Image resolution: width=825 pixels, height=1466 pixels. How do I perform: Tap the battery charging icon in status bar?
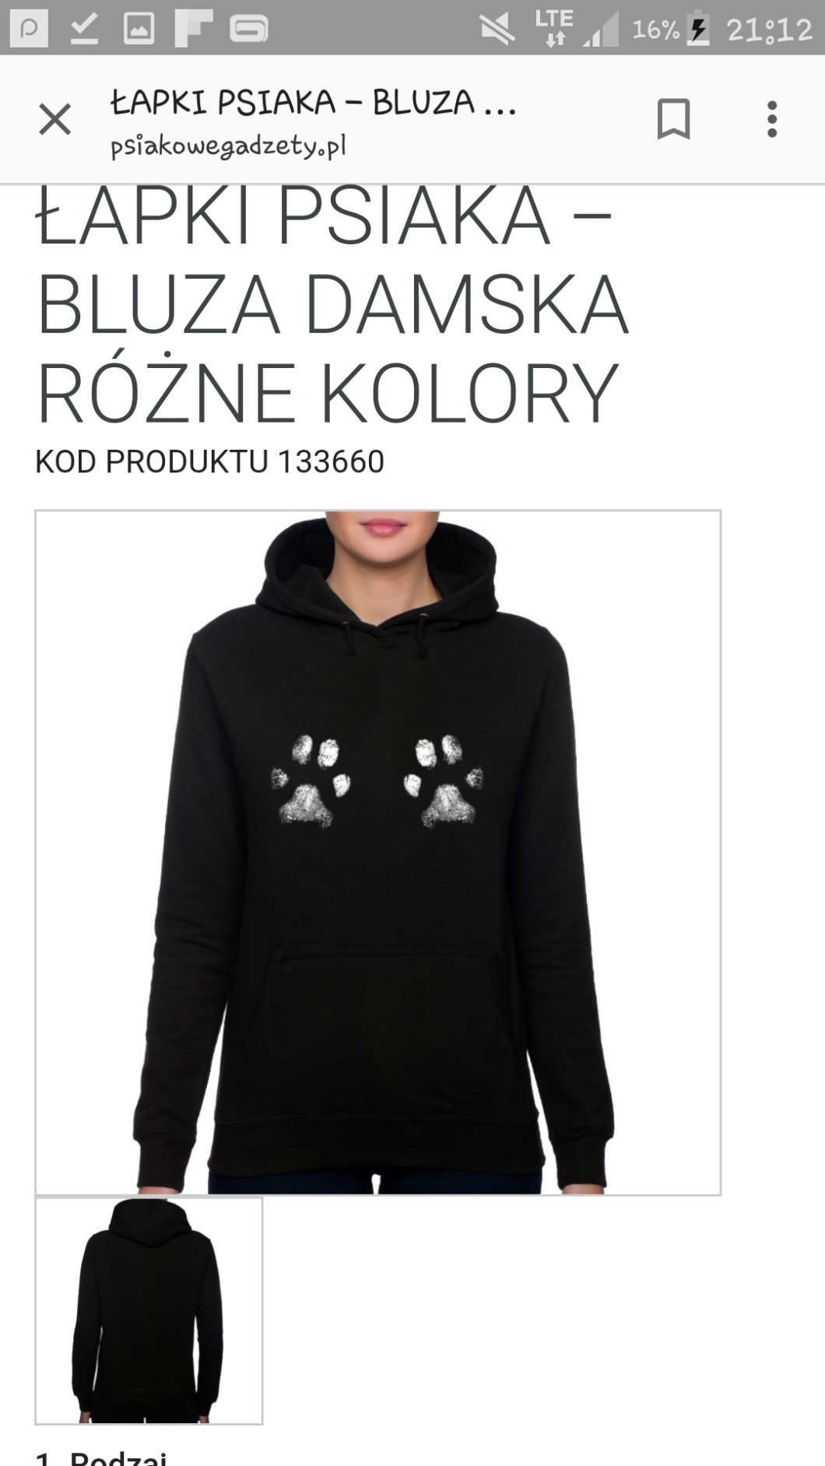click(x=698, y=29)
